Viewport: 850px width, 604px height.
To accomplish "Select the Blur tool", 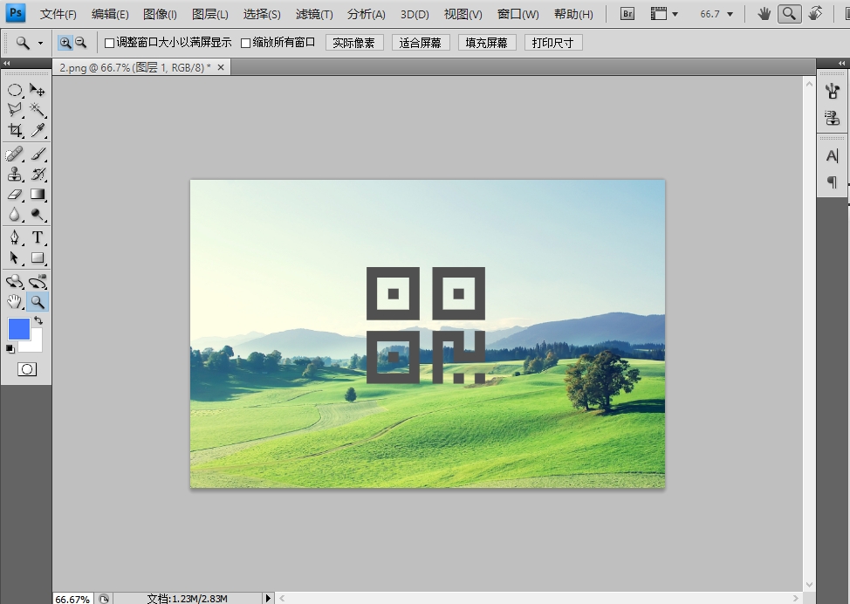I will (15, 215).
